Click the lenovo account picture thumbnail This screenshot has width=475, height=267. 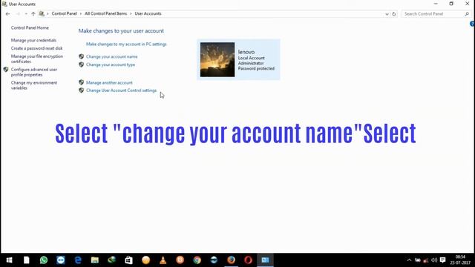point(217,59)
